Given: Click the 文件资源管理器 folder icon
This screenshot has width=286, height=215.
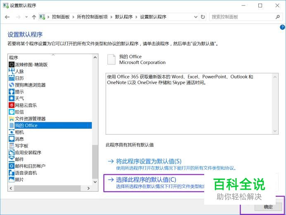Looking at the screenshot, I should (x=12, y=119).
